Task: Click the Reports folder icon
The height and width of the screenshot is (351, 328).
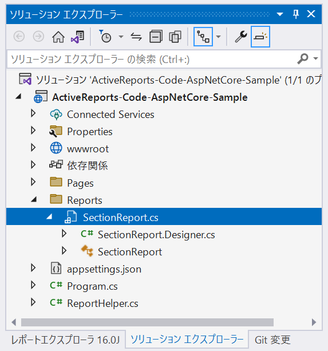Action: pyautogui.click(x=56, y=199)
